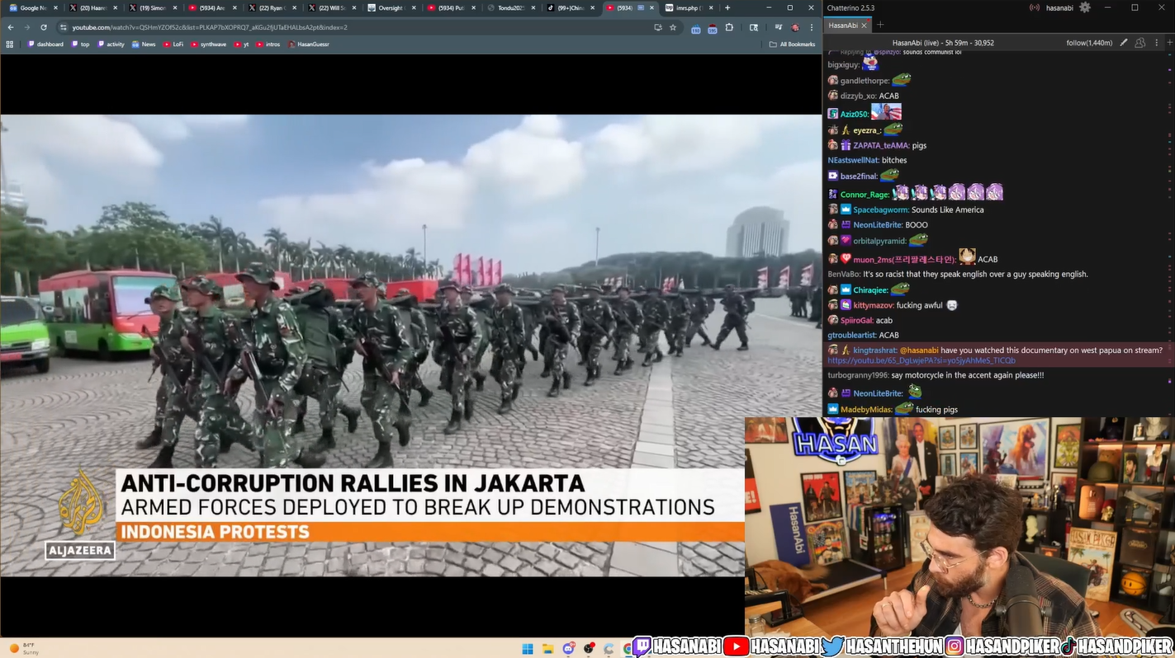Open Chatterino settings gear
Image resolution: width=1175 pixels, height=658 pixels.
tap(1085, 7)
